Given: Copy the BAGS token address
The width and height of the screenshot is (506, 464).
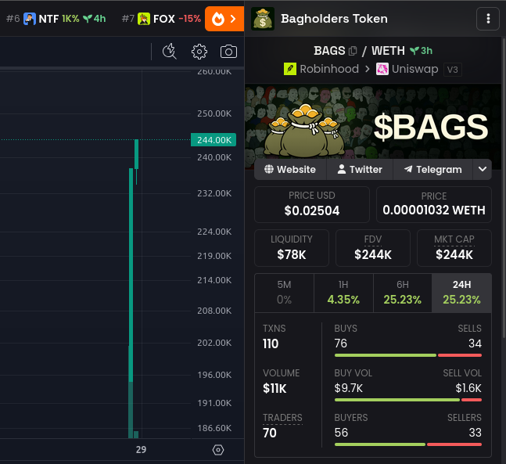Looking at the screenshot, I should [x=353, y=51].
